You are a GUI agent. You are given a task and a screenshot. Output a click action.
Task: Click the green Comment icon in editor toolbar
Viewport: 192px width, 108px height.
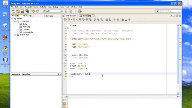(123, 19)
